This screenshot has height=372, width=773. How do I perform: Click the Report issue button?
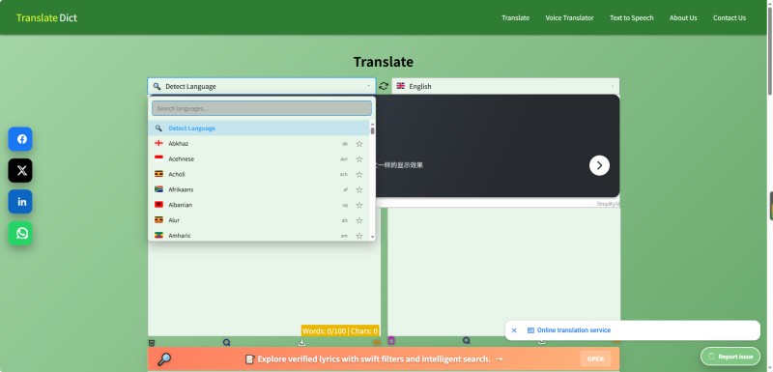click(730, 357)
